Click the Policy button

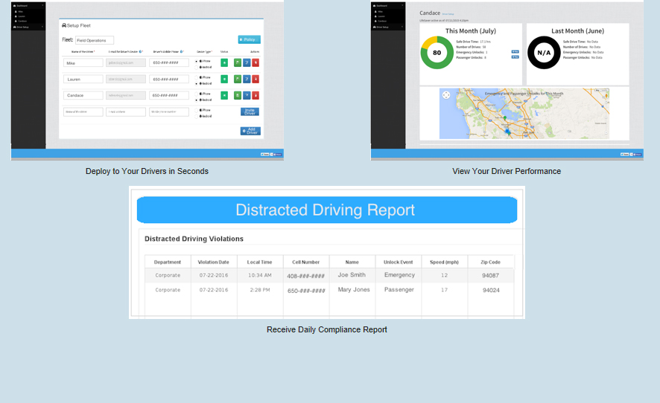[x=250, y=39]
